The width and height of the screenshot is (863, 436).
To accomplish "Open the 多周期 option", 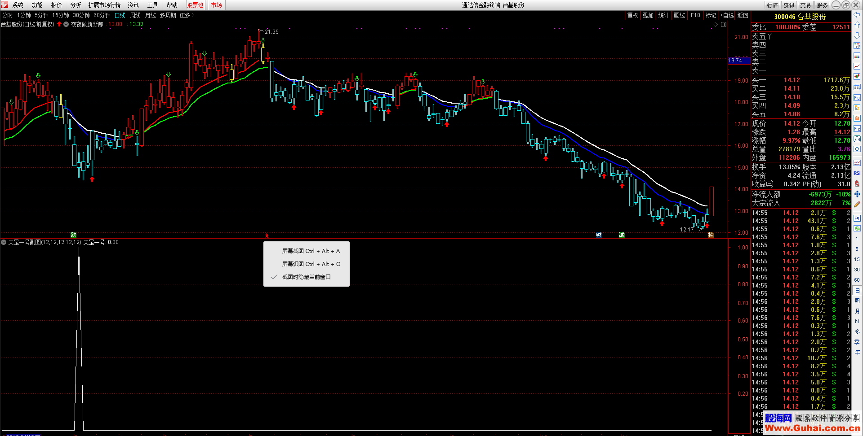I will coord(168,15).
